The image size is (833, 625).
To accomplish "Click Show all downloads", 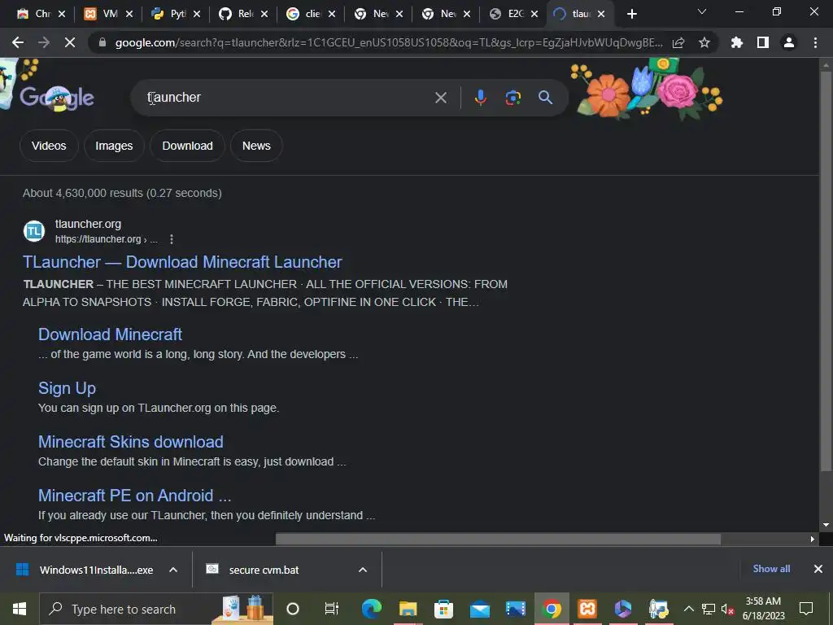I will coord(771,569).
